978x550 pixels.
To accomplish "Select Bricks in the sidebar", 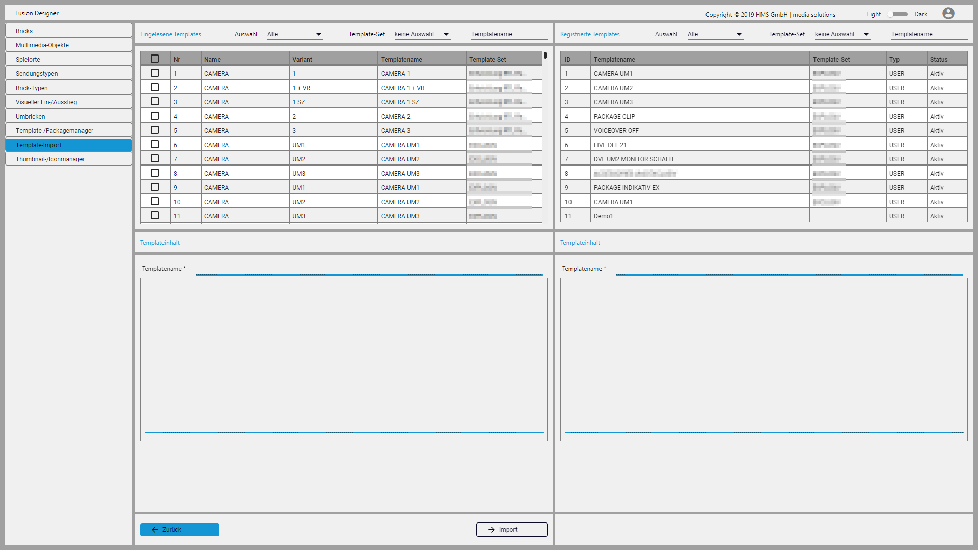I will (68, 31).
